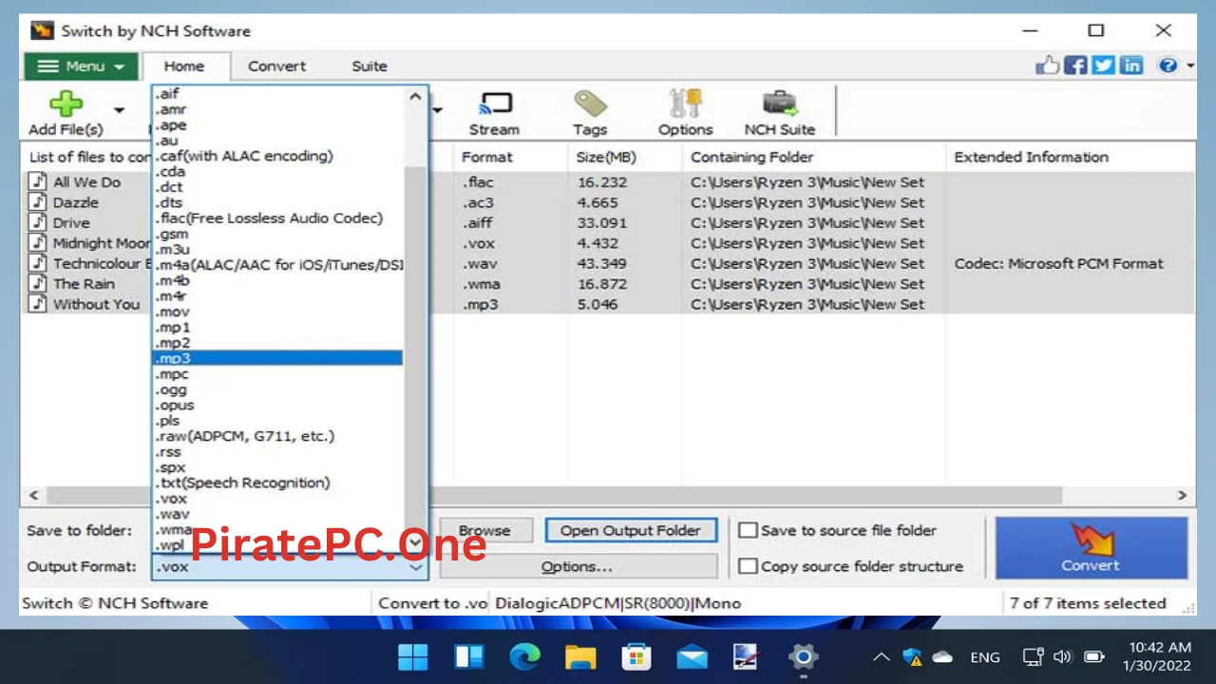Select .wav in the format list
1216x684 pixels.
tap(277, 514)
